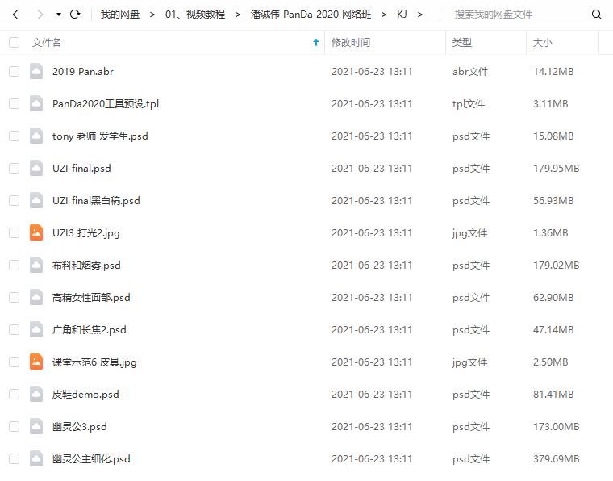Toggle the select-all checkbox beside 文件名
The height and width of the screenshot is (481, 613).
[x=14, y=42]
